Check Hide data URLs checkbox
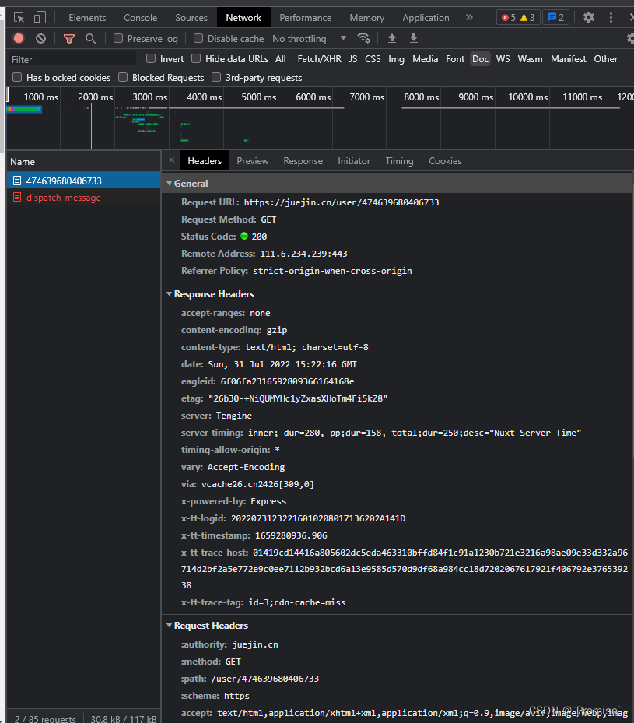 pos(196,58)
